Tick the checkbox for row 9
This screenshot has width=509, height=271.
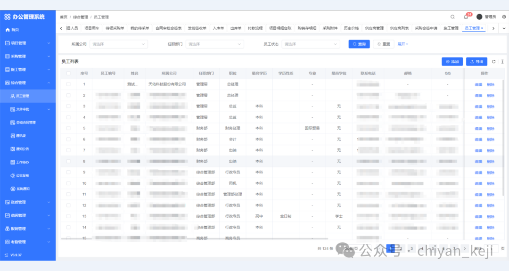click(68, 172)
